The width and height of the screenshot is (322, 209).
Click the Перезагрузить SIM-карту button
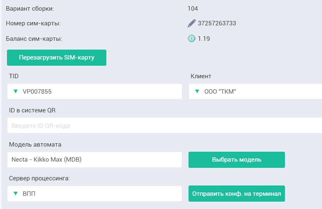click(57, 58)
